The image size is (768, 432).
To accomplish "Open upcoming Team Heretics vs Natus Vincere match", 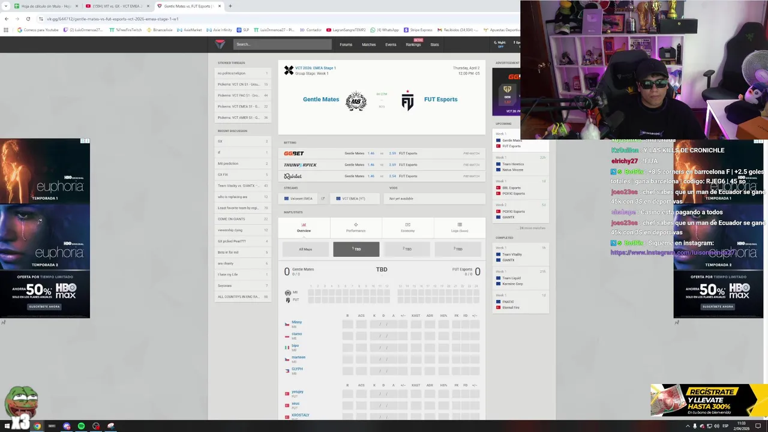I will tap(521, 164).
